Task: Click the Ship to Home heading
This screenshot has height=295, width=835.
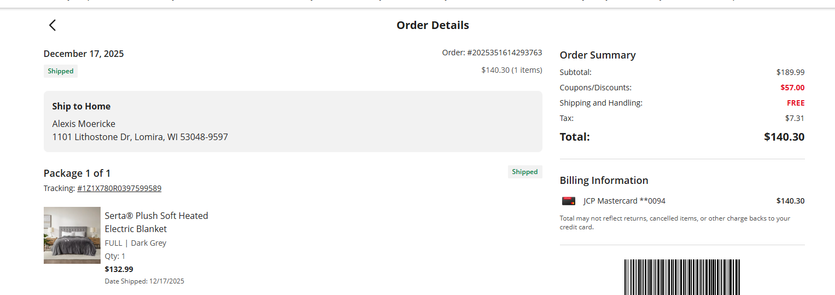Action: pyautogui.click(x=81, y=106)
